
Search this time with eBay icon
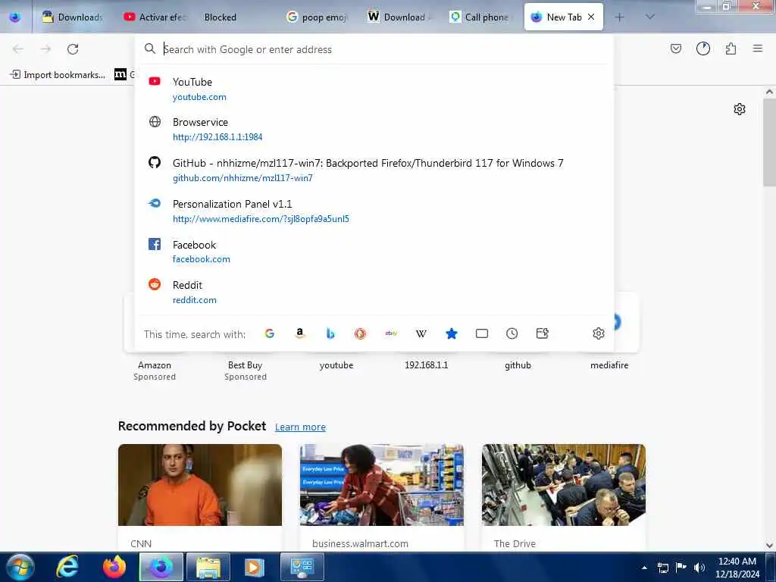391,333
